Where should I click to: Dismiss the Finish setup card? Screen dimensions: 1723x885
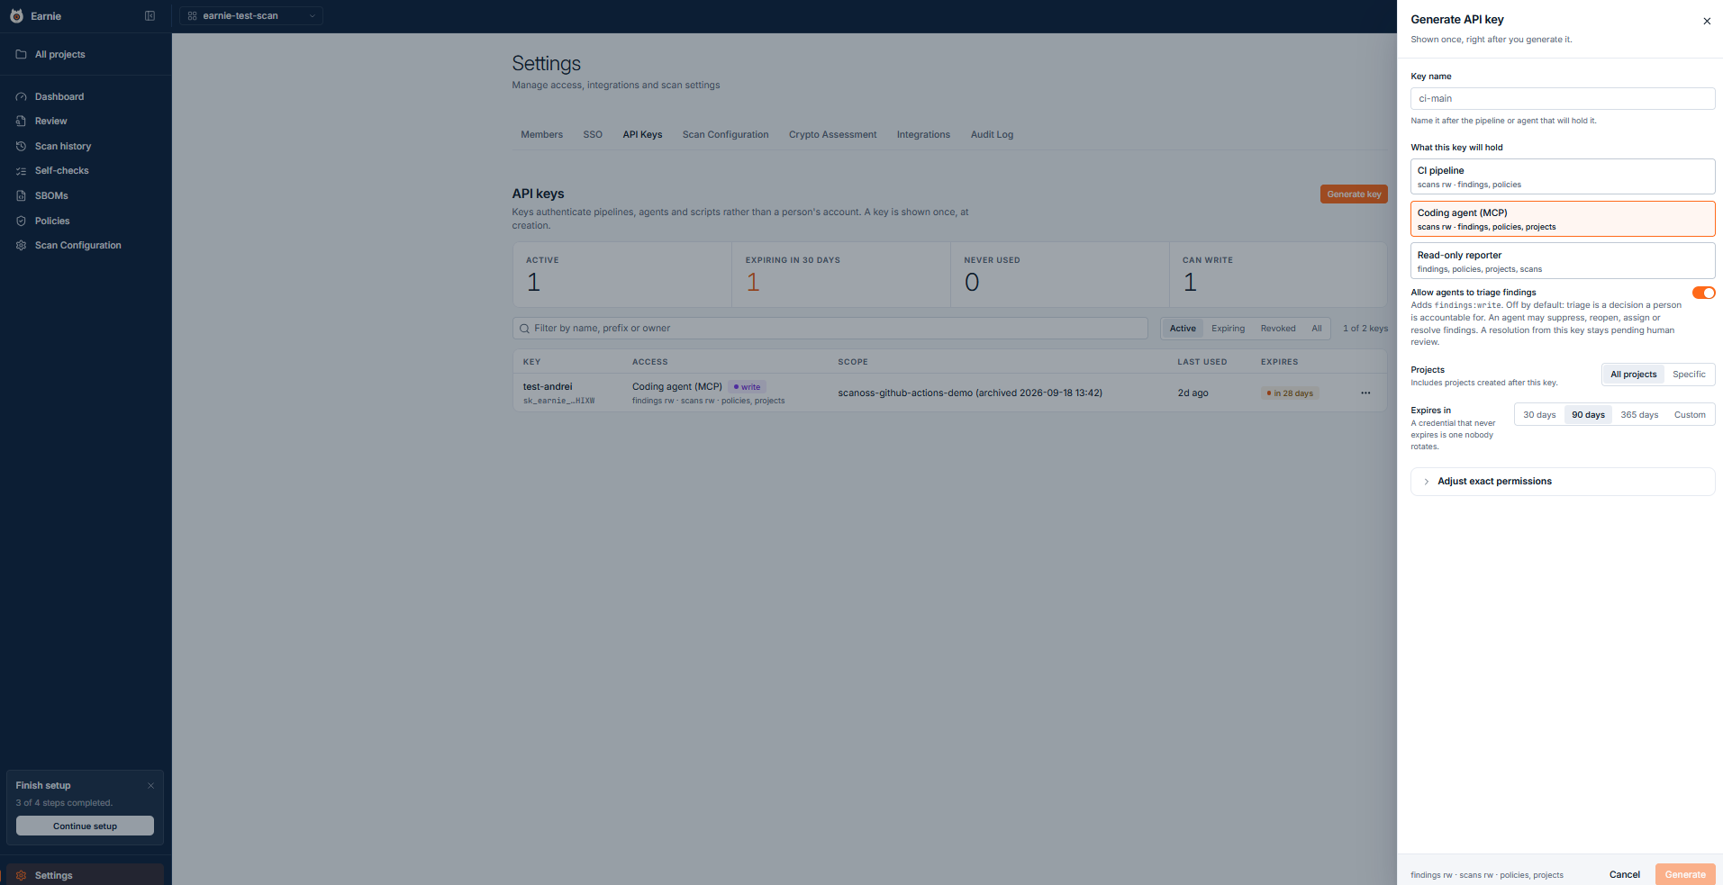pyautogui.click(x=150, y=785)
